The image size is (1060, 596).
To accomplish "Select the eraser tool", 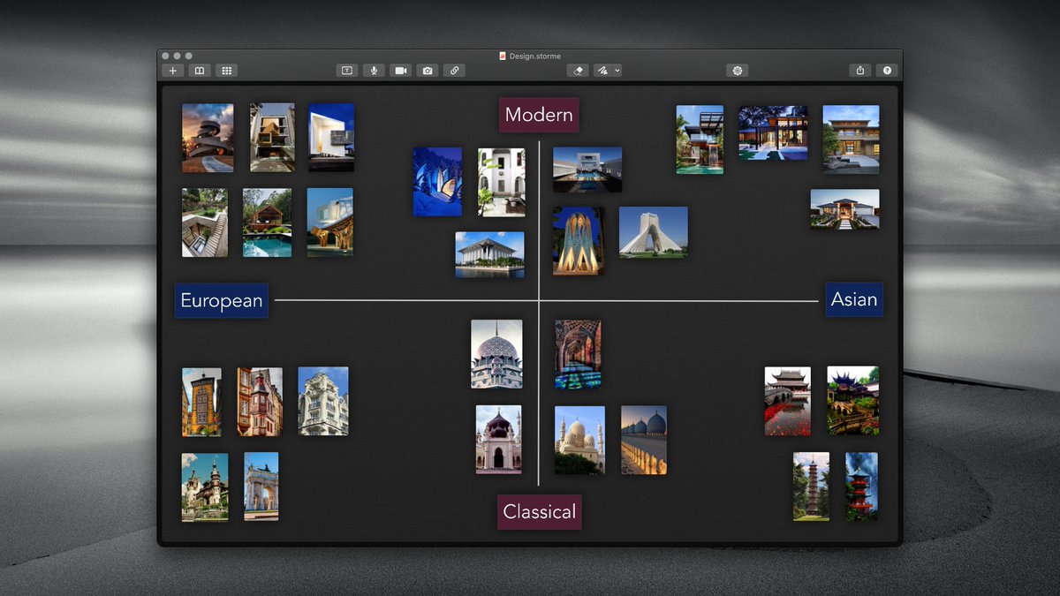I will (x=578, y=70).
